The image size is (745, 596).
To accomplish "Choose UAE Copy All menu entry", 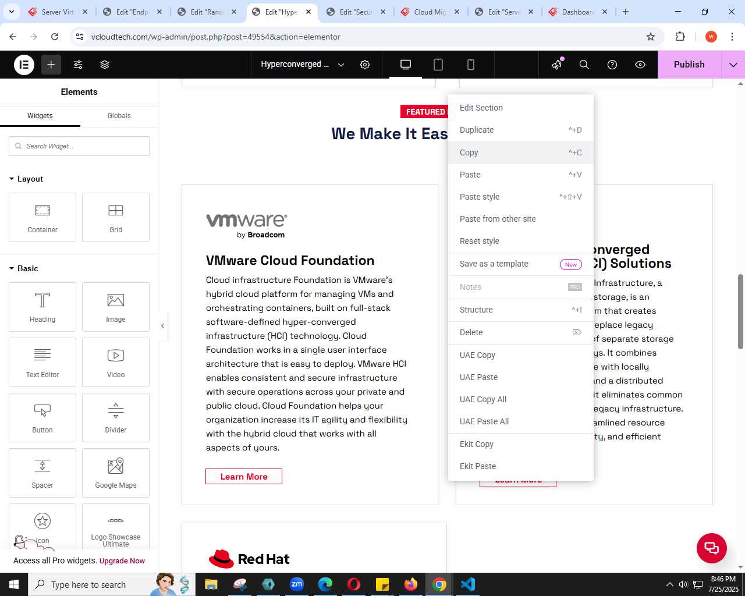I will pyautogui.click(x=521, y=399).
